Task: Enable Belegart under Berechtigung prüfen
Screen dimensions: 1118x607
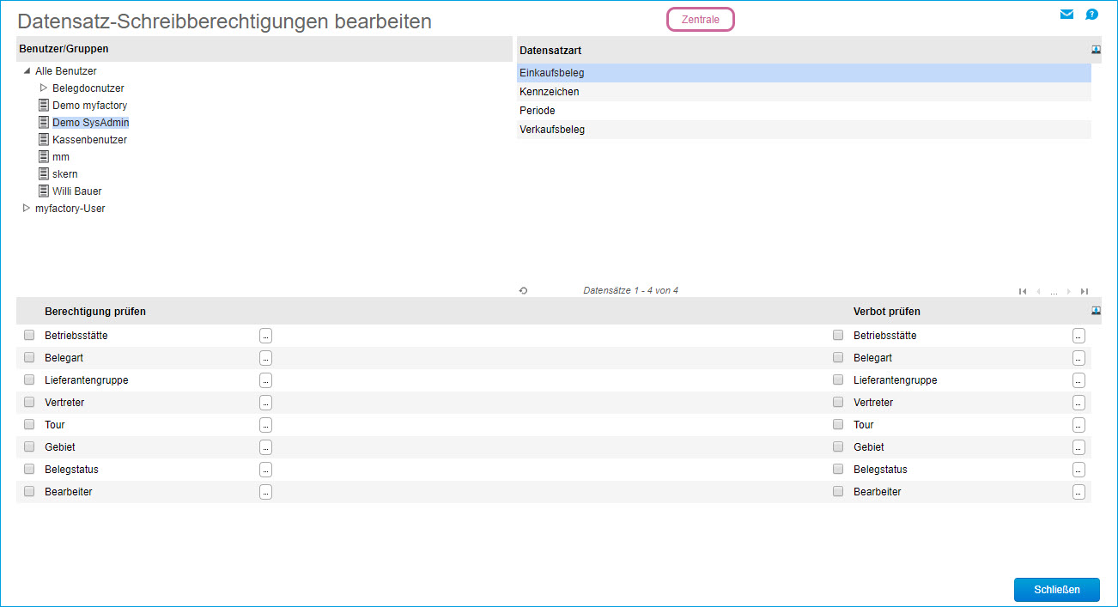Action: point(29,357)
